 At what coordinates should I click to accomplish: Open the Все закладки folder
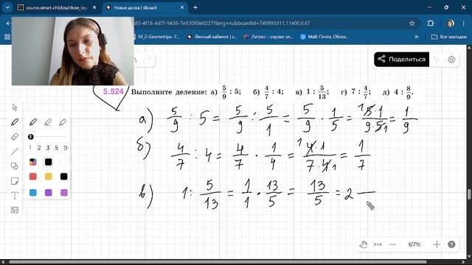449,37
